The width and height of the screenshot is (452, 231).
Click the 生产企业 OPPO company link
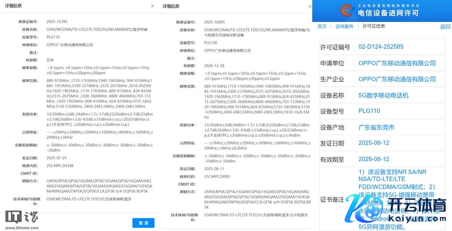[x=397, y=79]
